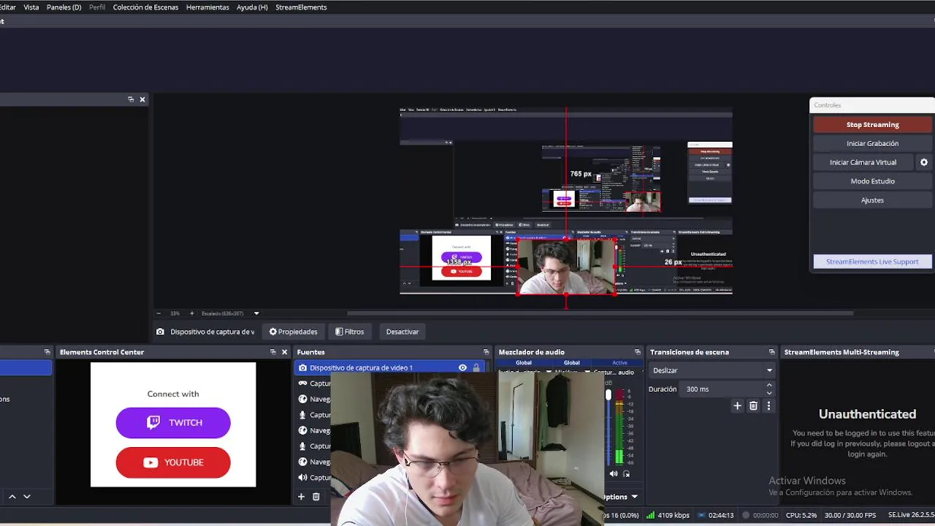
Task: Add a scene transition with plus icon
Action: coord(737,406)
